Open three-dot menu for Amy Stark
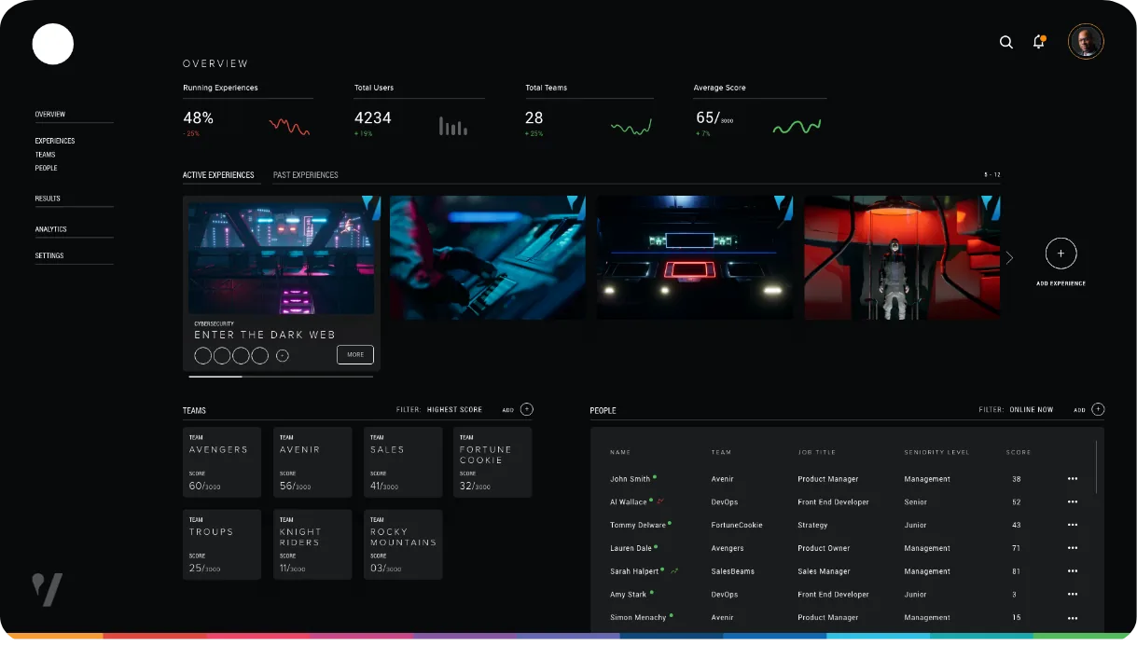 (x=1073, y=594)
